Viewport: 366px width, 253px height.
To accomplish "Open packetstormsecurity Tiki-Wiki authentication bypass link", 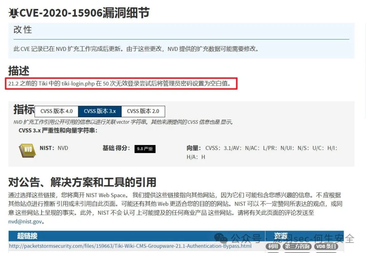I will coord(130,246).
